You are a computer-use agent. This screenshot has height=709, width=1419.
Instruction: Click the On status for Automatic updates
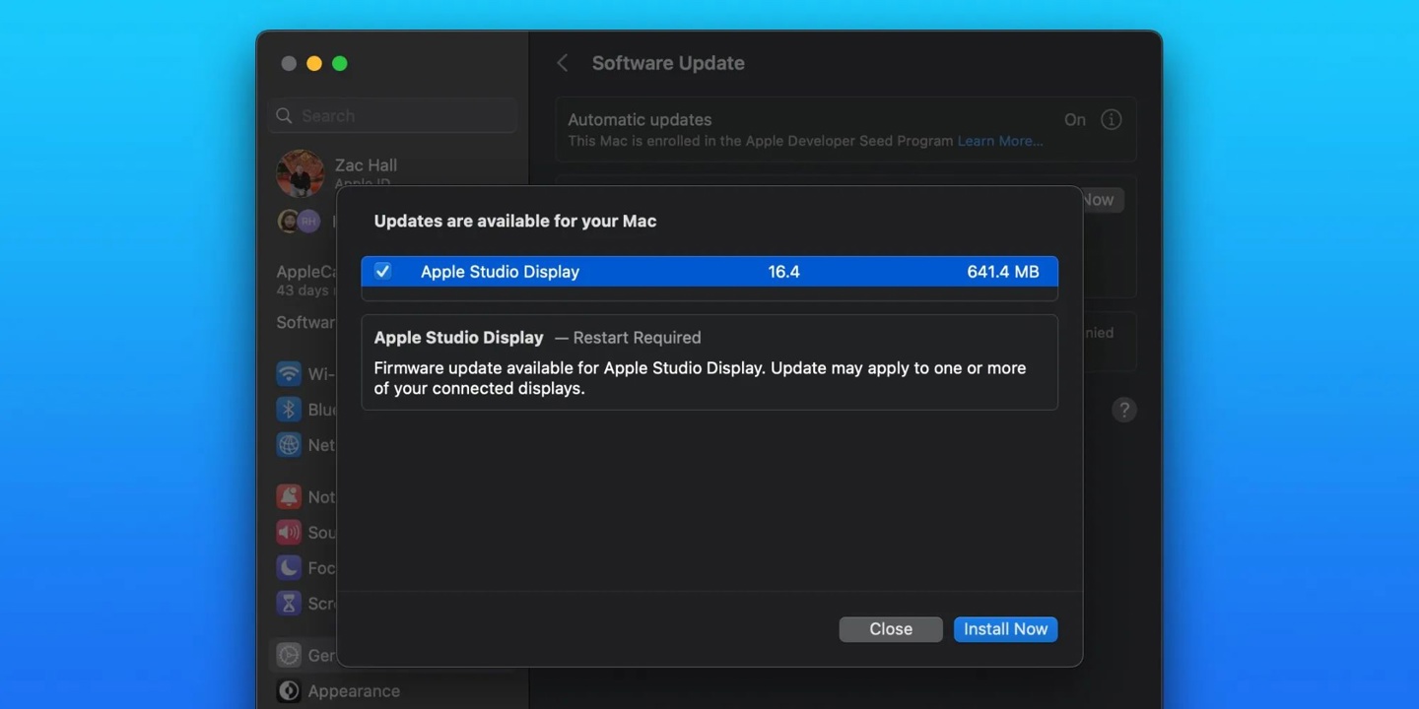coord(1075,120)
